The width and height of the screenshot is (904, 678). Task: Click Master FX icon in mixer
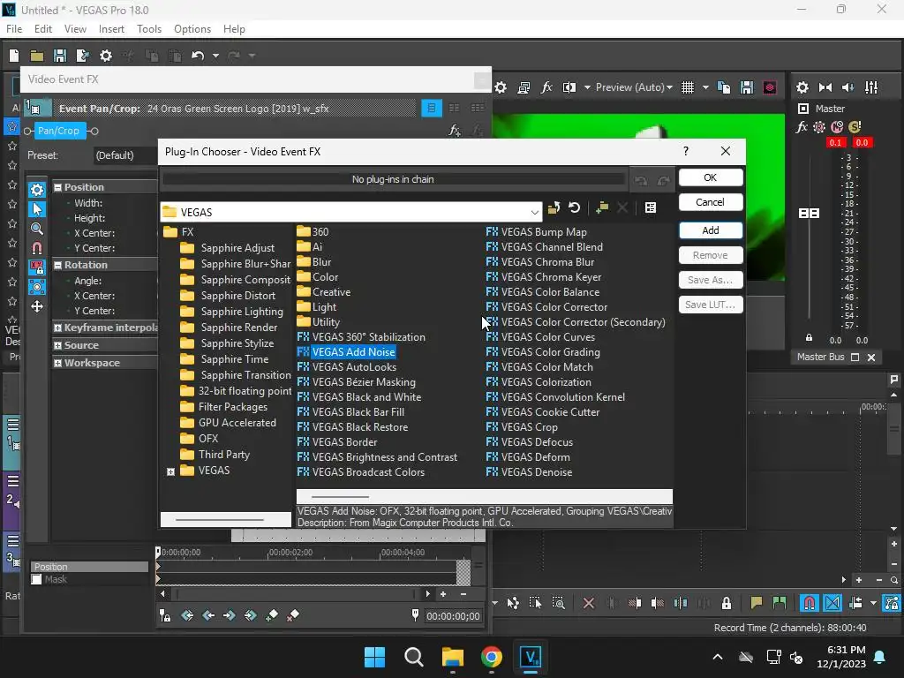click(802, 127)
